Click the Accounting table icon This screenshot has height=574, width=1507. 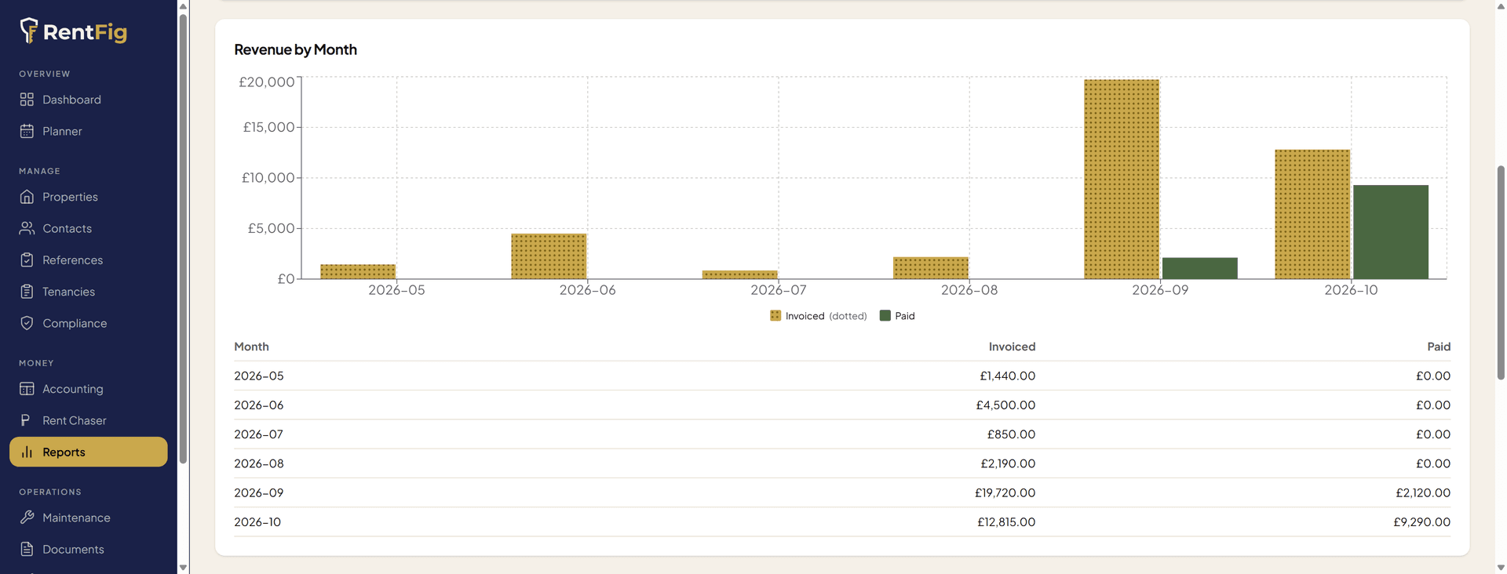(x=27, y=389)
